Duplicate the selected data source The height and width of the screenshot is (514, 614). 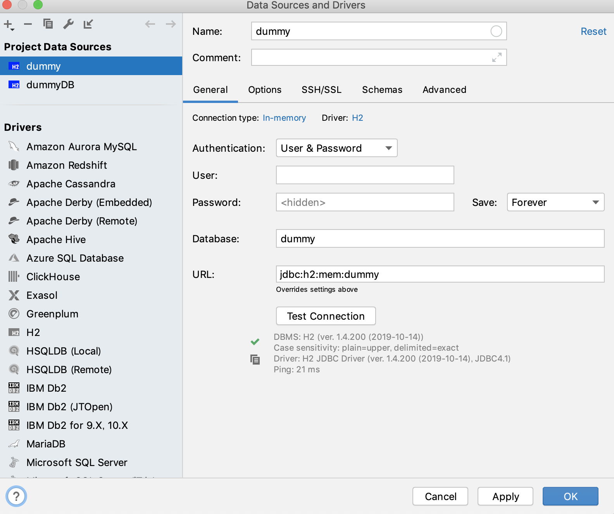pyautogui.click(x=48, y=24)
